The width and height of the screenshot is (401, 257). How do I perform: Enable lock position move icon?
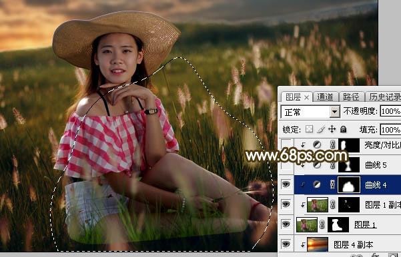coord(332,129)
